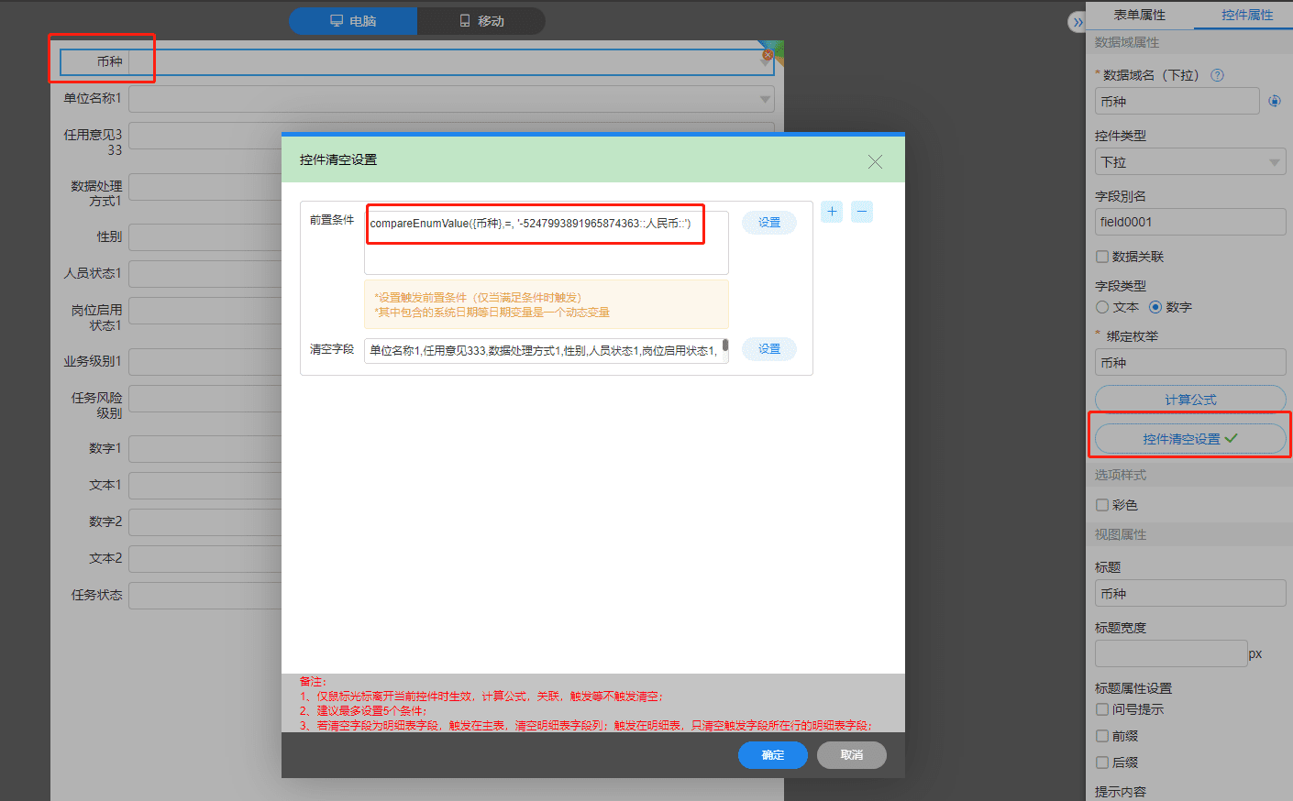
Task: Click the 数据域属性 section header
Action: 1189,42
